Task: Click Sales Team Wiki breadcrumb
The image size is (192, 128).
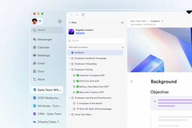Action: tap(138, 21)
